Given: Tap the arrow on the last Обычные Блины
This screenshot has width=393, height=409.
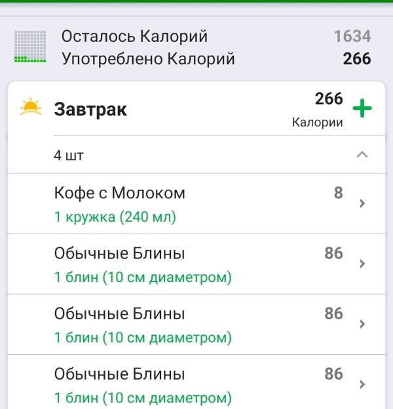Looking at the screenshot, I should point(362,384).
